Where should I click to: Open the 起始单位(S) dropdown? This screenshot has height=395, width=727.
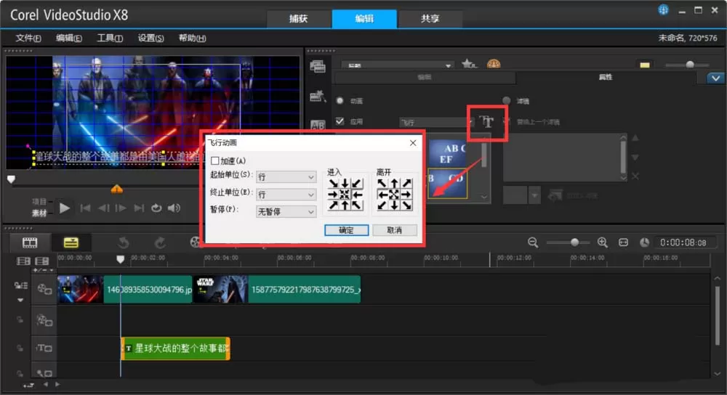point(286,177)
